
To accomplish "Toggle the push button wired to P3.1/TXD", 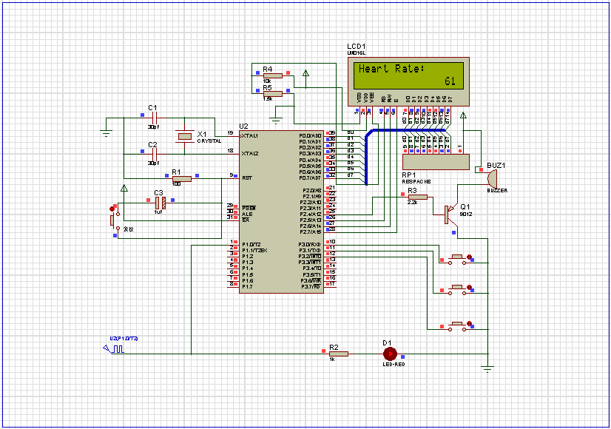I will click(457, 290).
